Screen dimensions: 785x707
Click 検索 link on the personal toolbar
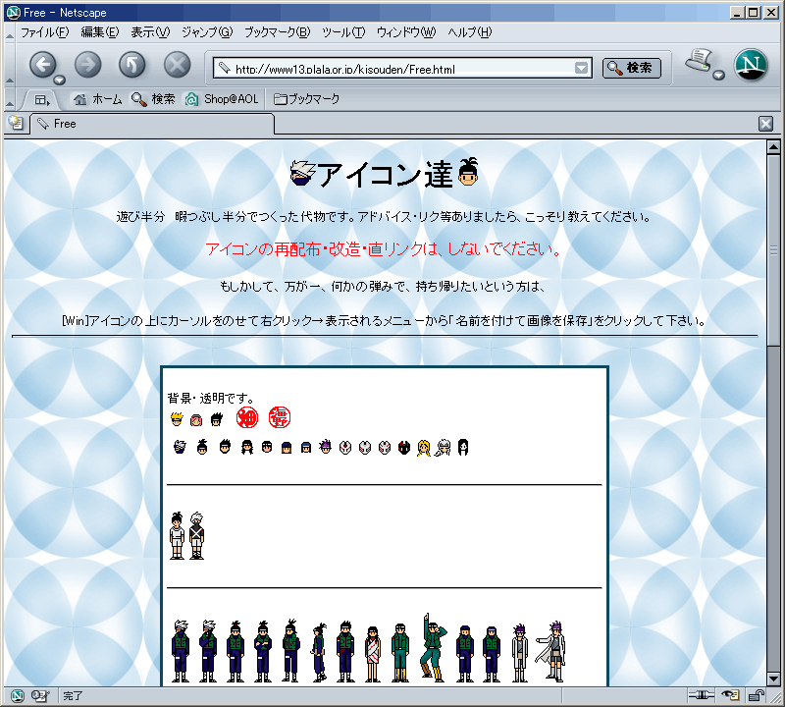[153, 99]
